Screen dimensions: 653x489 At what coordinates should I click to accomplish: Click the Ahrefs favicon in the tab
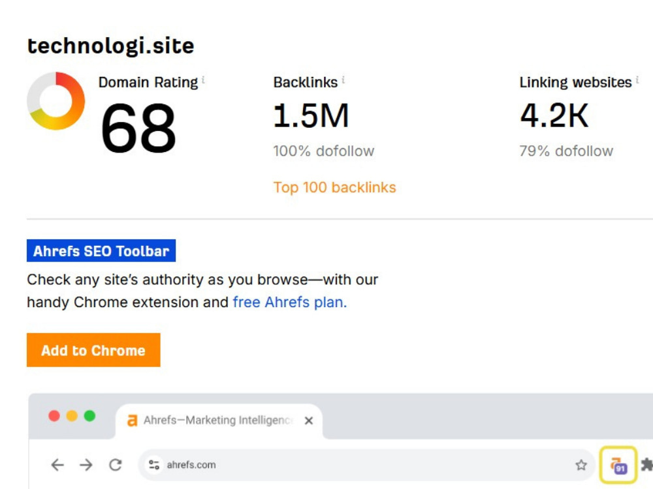pos(132,421)
